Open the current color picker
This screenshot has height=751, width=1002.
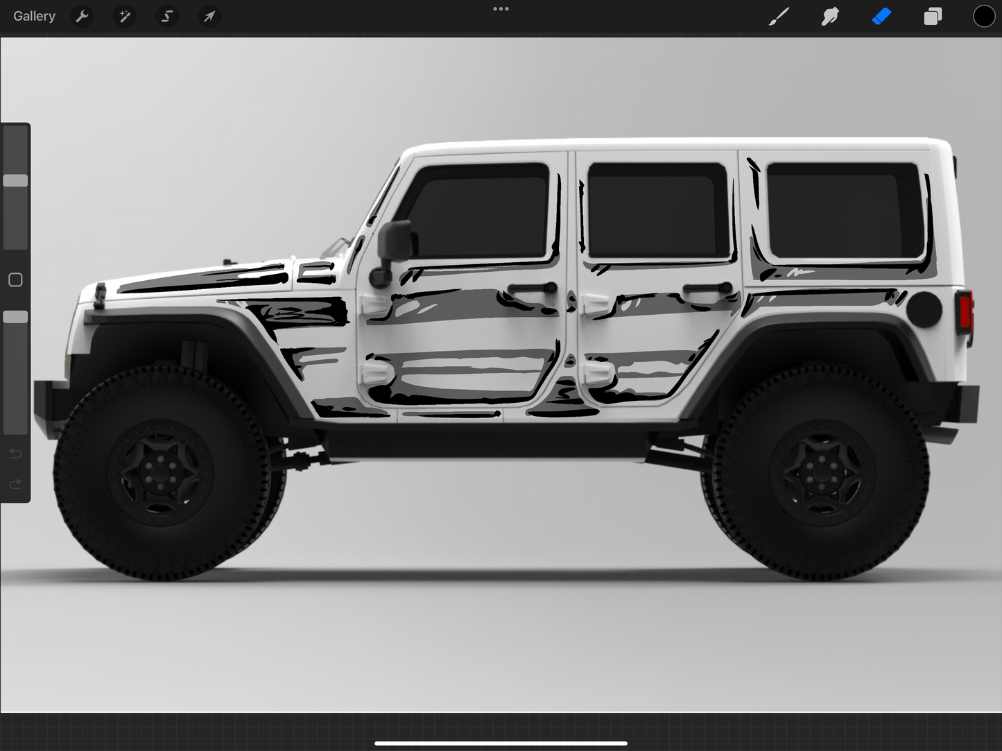984,16
